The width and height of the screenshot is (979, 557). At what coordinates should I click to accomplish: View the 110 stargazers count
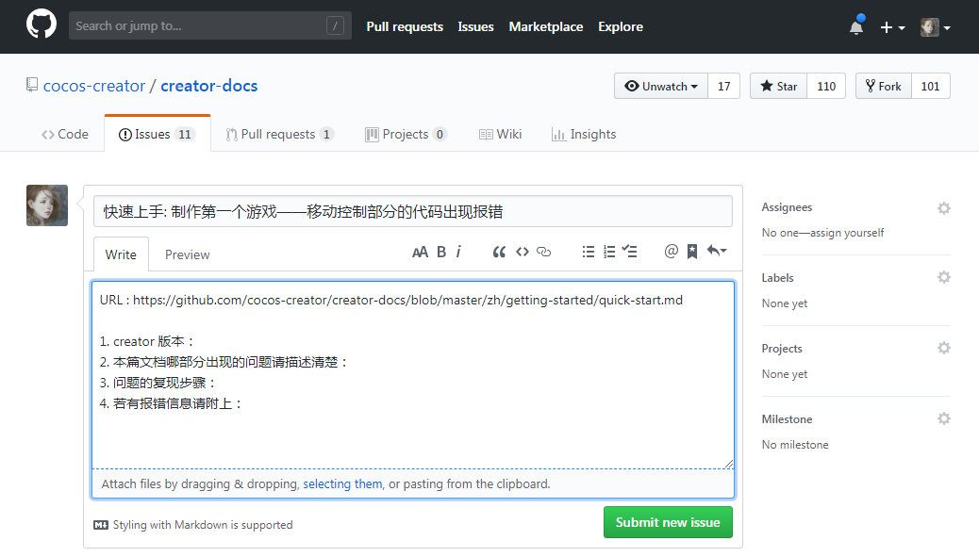point(826,86)
